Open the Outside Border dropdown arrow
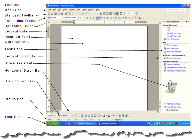Viewport: 192px width, 139px height. point(132,18)
